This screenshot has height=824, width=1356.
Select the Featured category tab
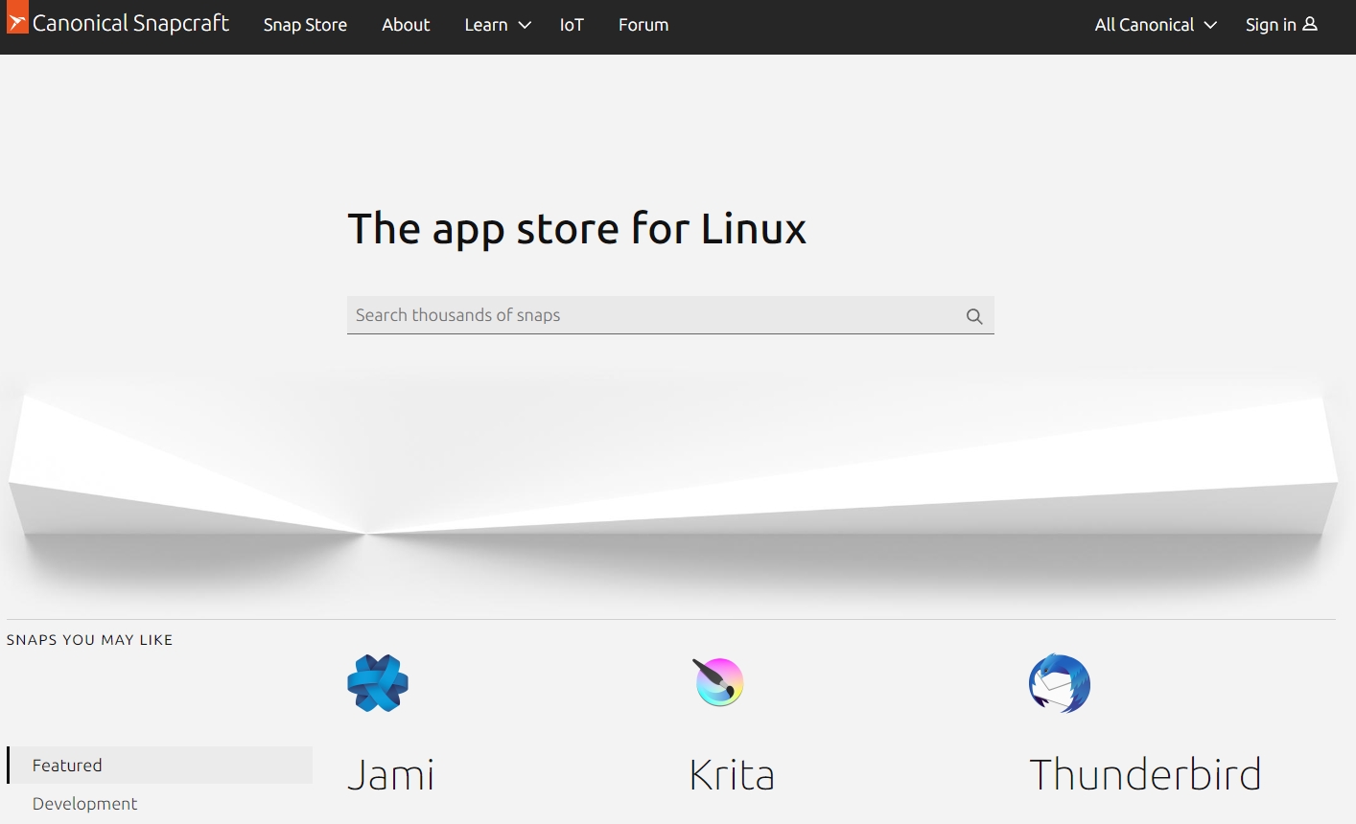point(160,766)
